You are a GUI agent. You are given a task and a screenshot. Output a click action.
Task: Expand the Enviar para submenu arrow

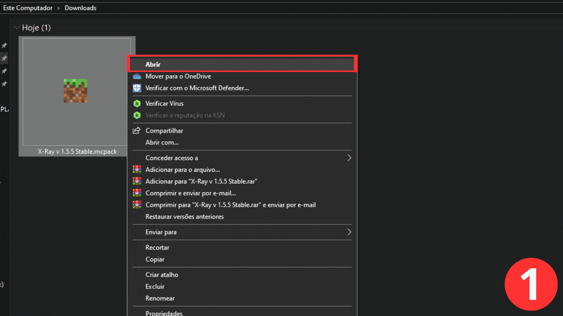pyautogui.click(x=349, y=232)
